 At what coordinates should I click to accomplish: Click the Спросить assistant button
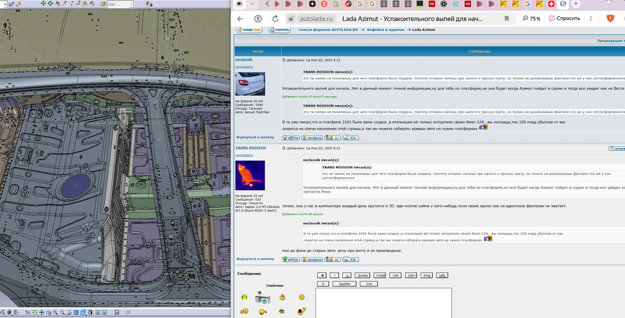pyautogui.click(x=564, y=19)
